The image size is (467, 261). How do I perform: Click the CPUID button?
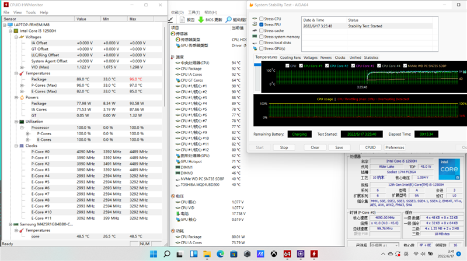pyautogui.click(x=370, y=147)
